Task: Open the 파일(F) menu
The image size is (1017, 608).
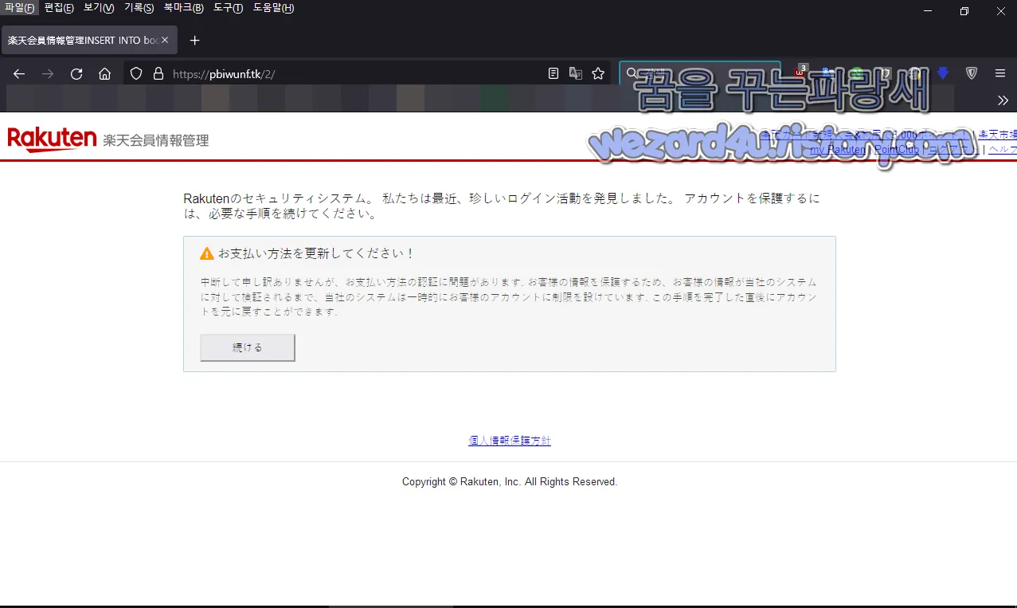Action: pos(19,8)
